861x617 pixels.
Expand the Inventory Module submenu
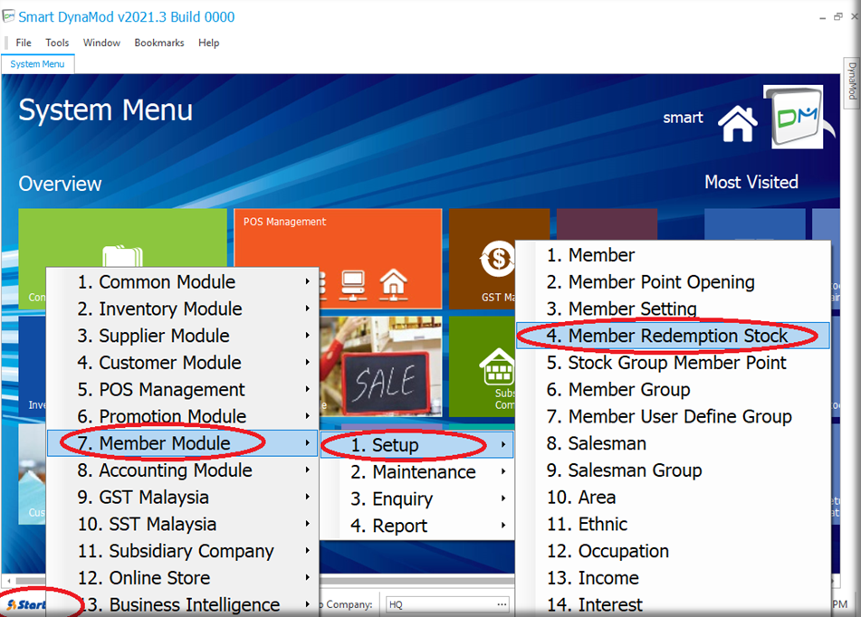coord(181,308)
